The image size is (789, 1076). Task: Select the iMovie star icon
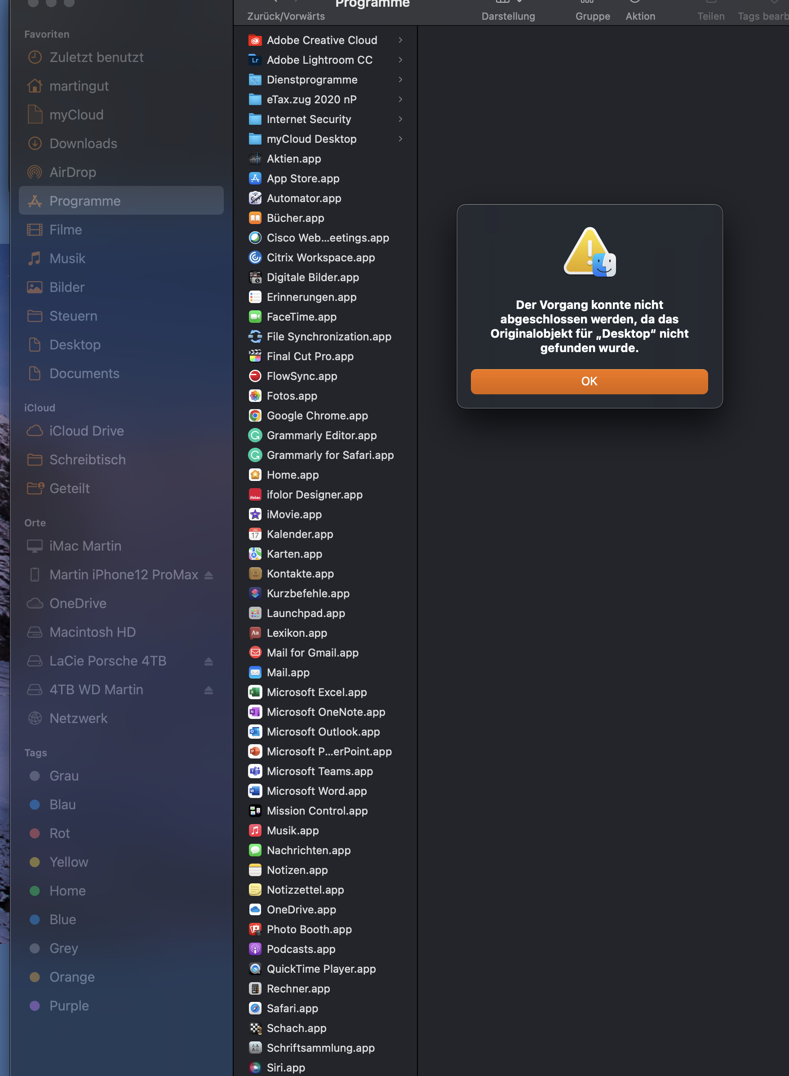pyautogui.click(x=255, y=515)
